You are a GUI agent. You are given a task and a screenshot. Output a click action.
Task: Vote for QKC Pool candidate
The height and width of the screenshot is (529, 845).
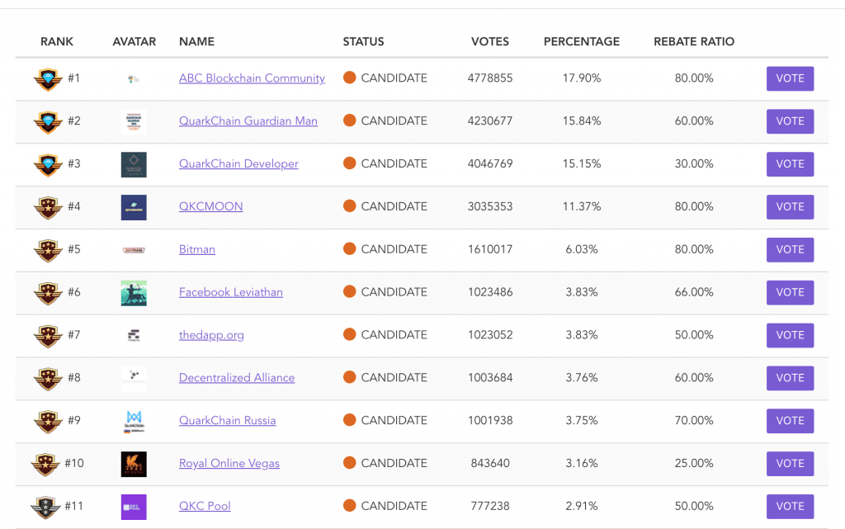pyautogui.click(x=790, y=507)
